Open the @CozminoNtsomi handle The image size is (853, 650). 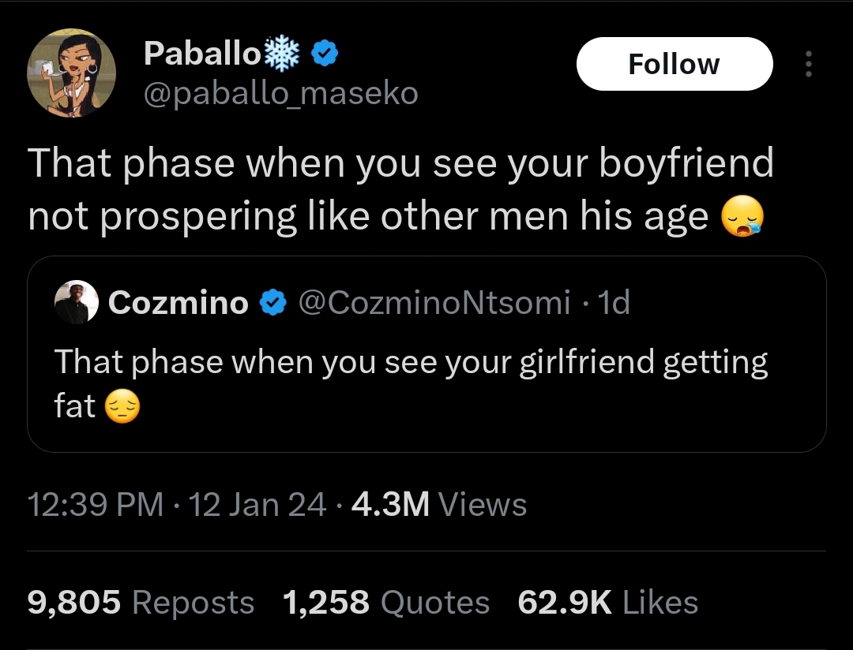[x=434, y=303]
